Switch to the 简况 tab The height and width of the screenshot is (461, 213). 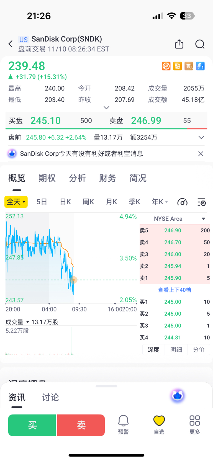click(138, 178)
